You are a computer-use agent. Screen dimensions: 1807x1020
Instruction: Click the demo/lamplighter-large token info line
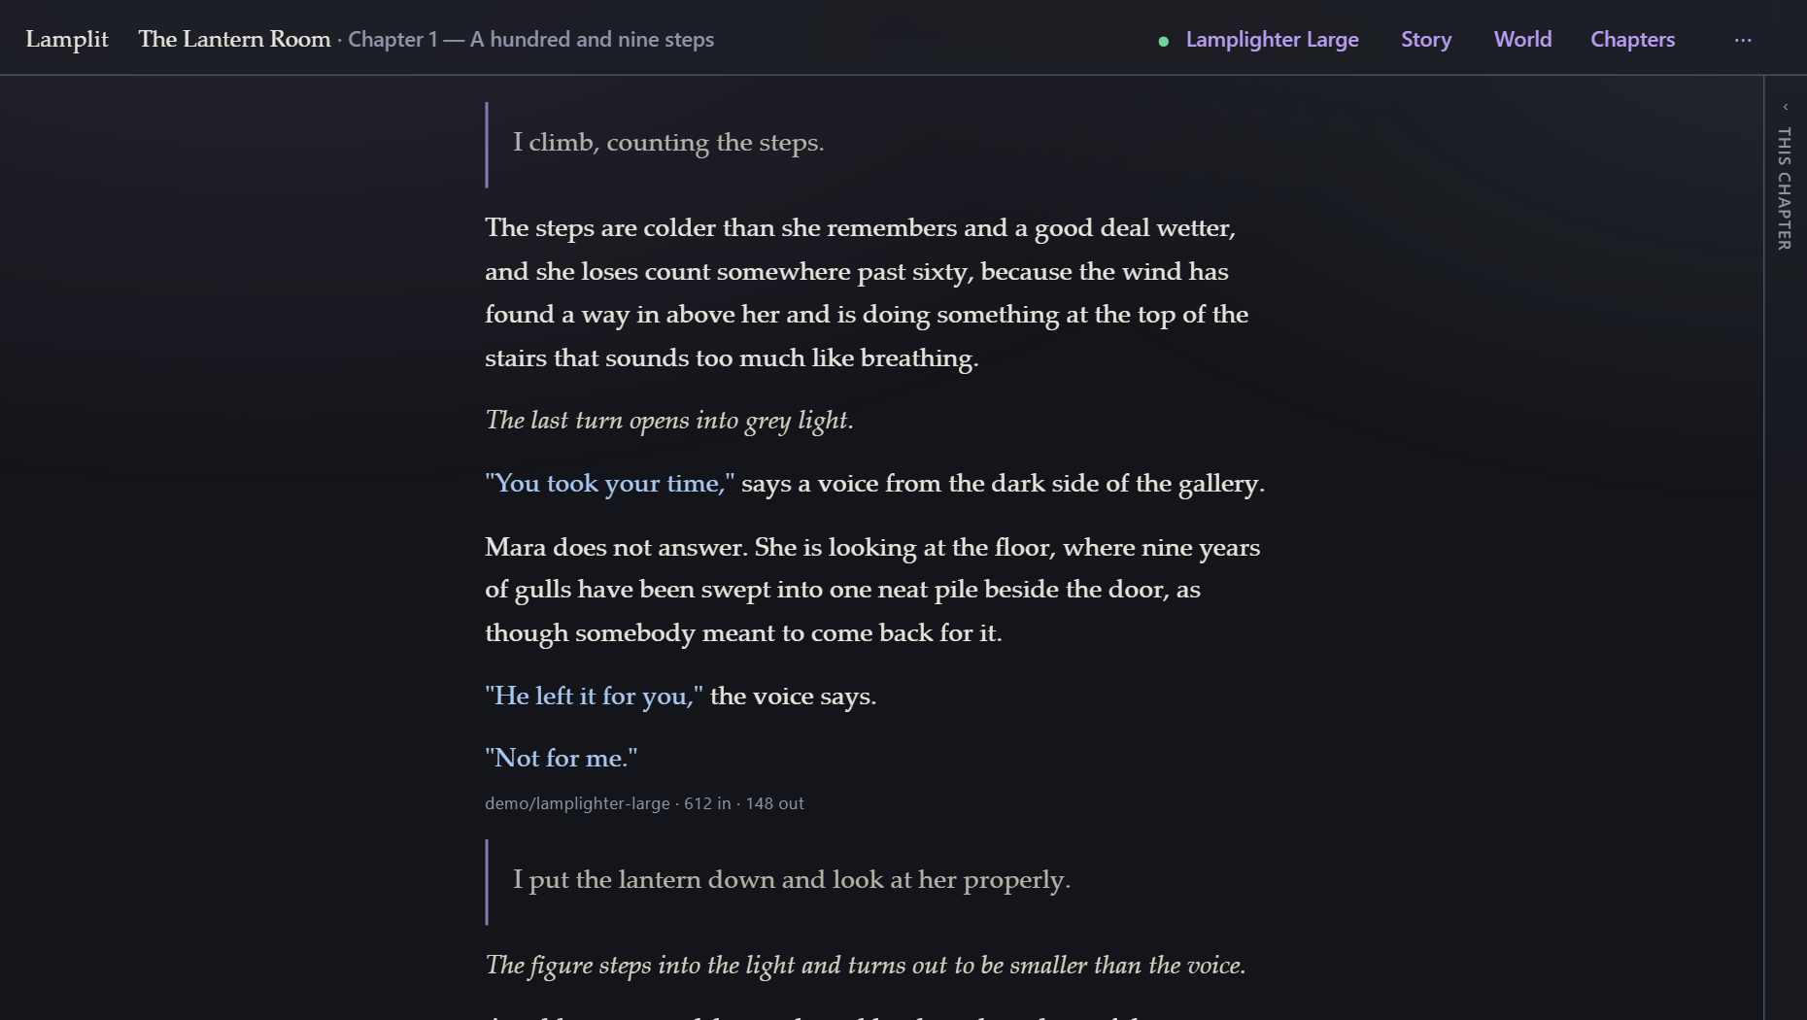[x=644, y=803]
